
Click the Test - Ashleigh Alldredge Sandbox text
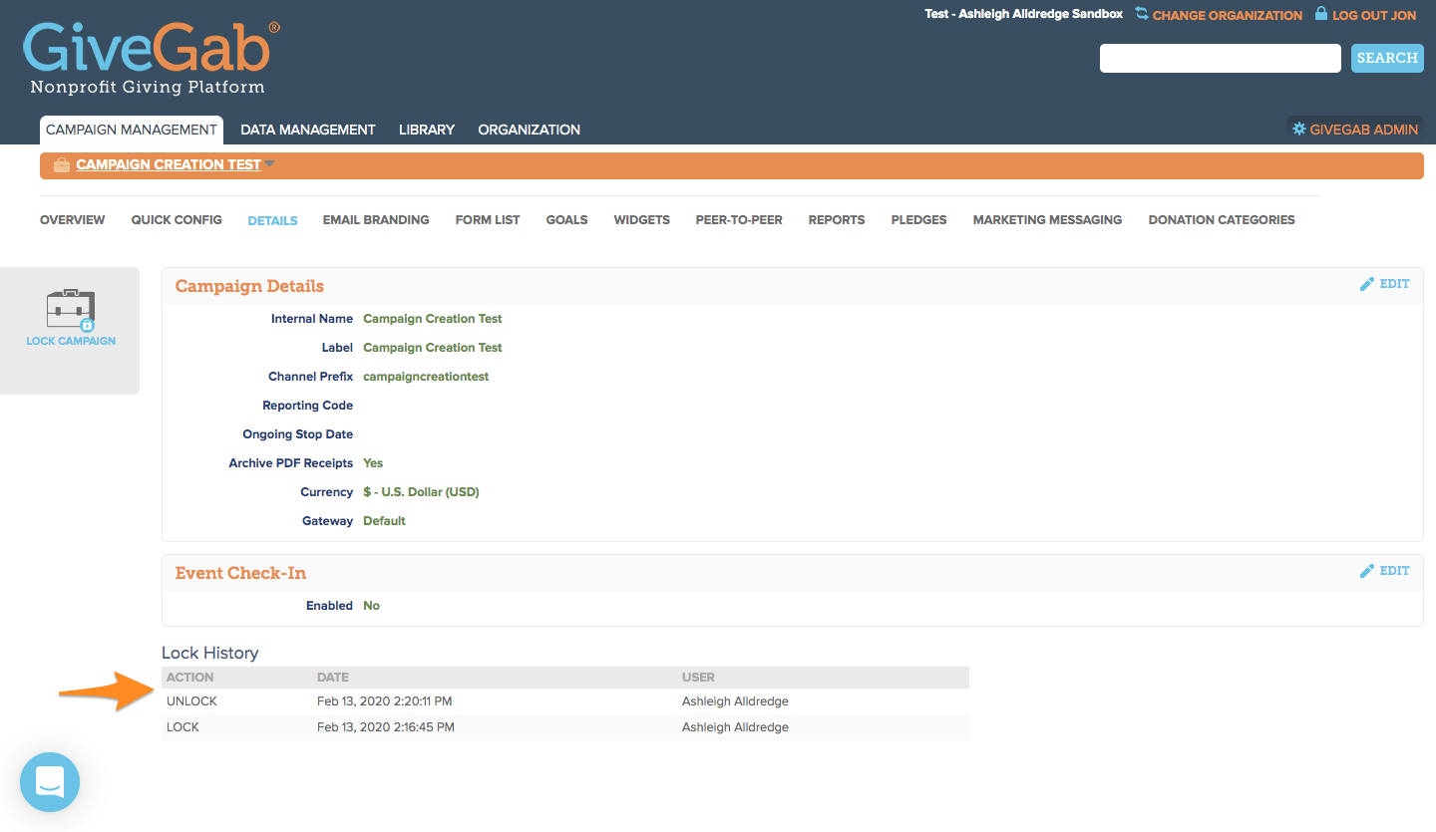tap(1023, 14)
